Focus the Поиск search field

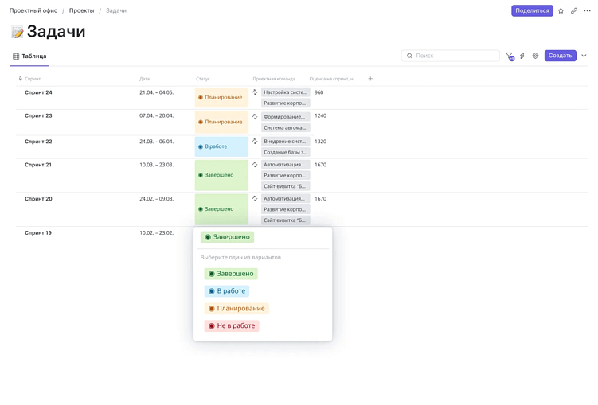(451, 56)
